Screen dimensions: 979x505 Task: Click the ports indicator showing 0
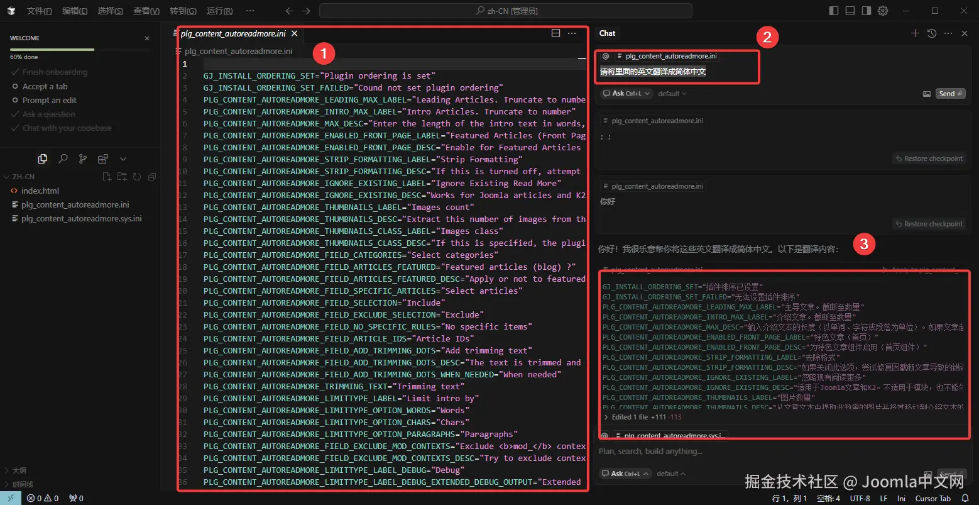[76, 498]
